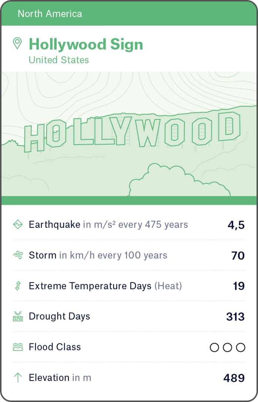Select the first flood class circle
Viewport: 258px width, 402px height.
tap(214, 347)
